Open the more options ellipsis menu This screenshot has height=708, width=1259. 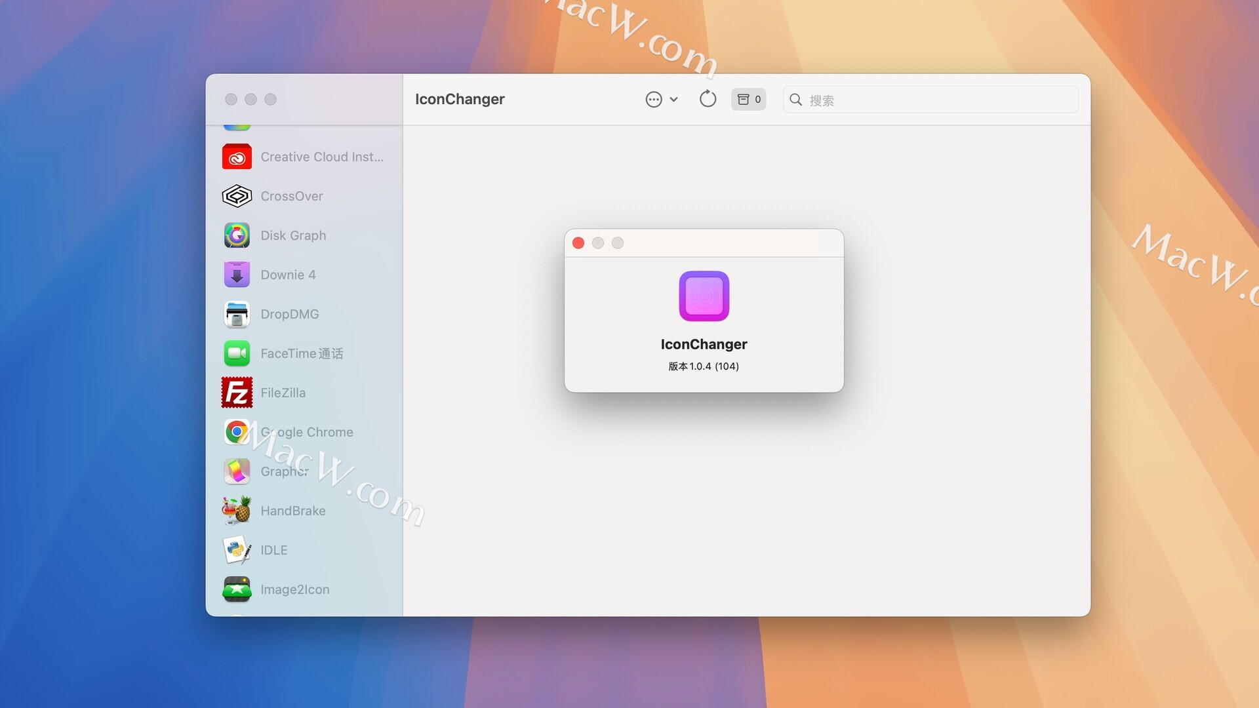(x=661, y=100)
